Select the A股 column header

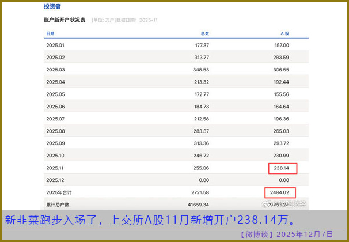pos(283,33)
